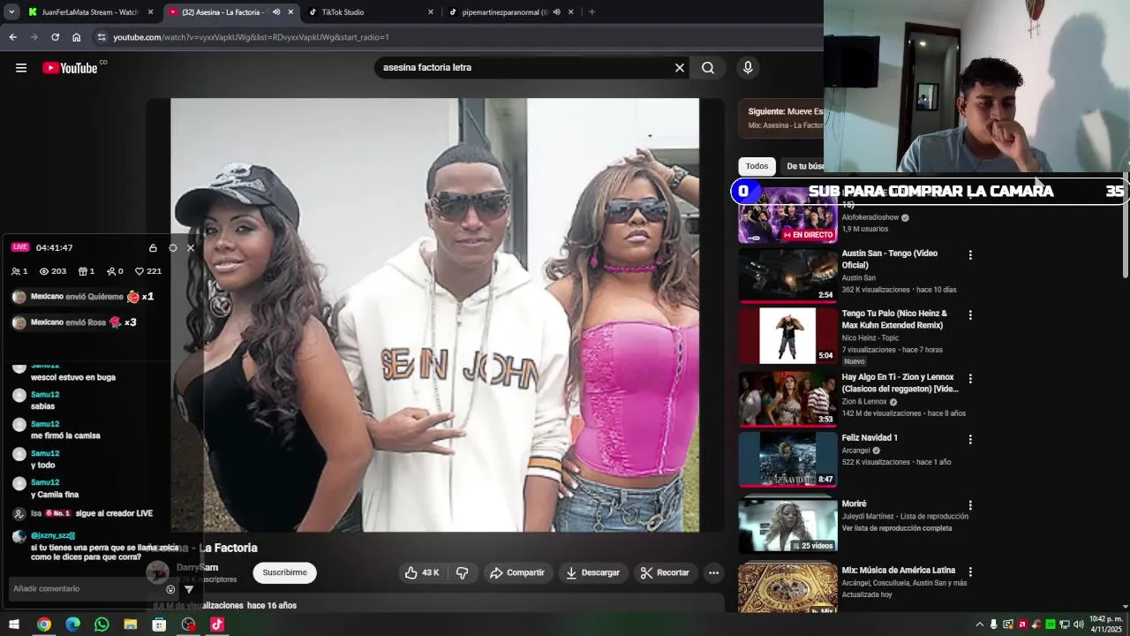The height and width of the screenshot is (636, 1130).
Task: Open options menu for Hay Algo En Ti
Action: pyautogui.click(x=970, y=379)
